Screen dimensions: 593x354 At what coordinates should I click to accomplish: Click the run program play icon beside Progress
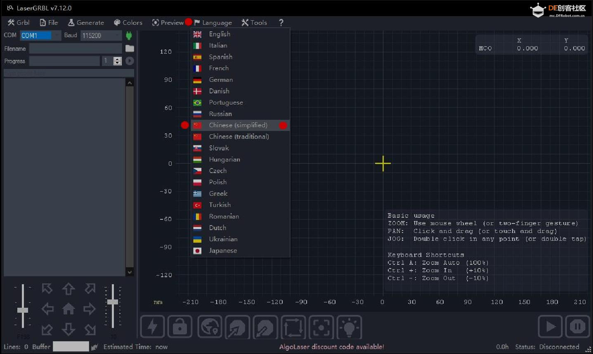coord(130,61)
